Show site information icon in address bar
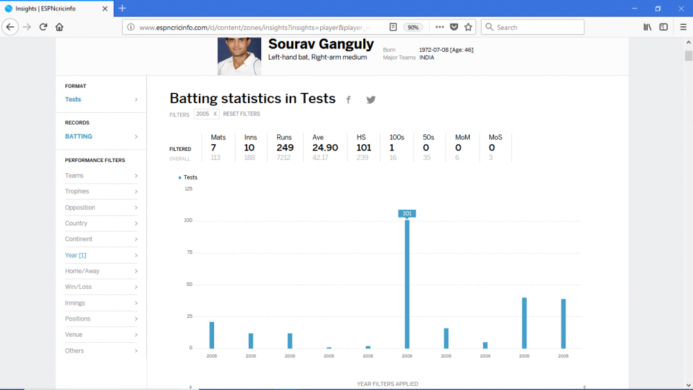 point(131,27)
